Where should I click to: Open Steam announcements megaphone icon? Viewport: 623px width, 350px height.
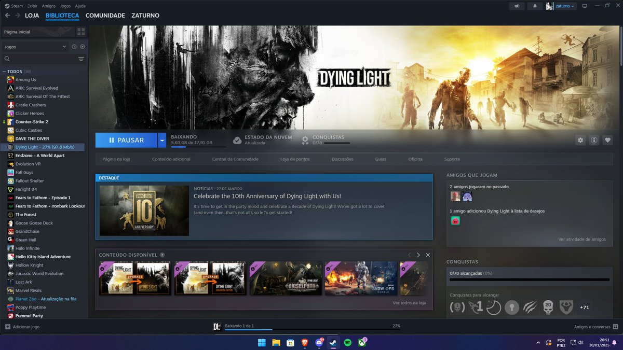517,6
